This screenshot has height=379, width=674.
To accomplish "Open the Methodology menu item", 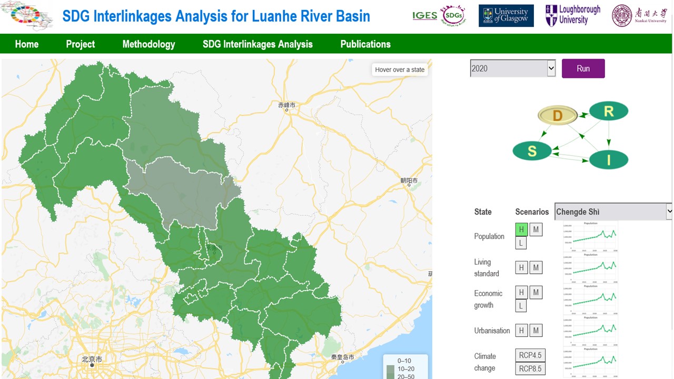I will (148, 44).
